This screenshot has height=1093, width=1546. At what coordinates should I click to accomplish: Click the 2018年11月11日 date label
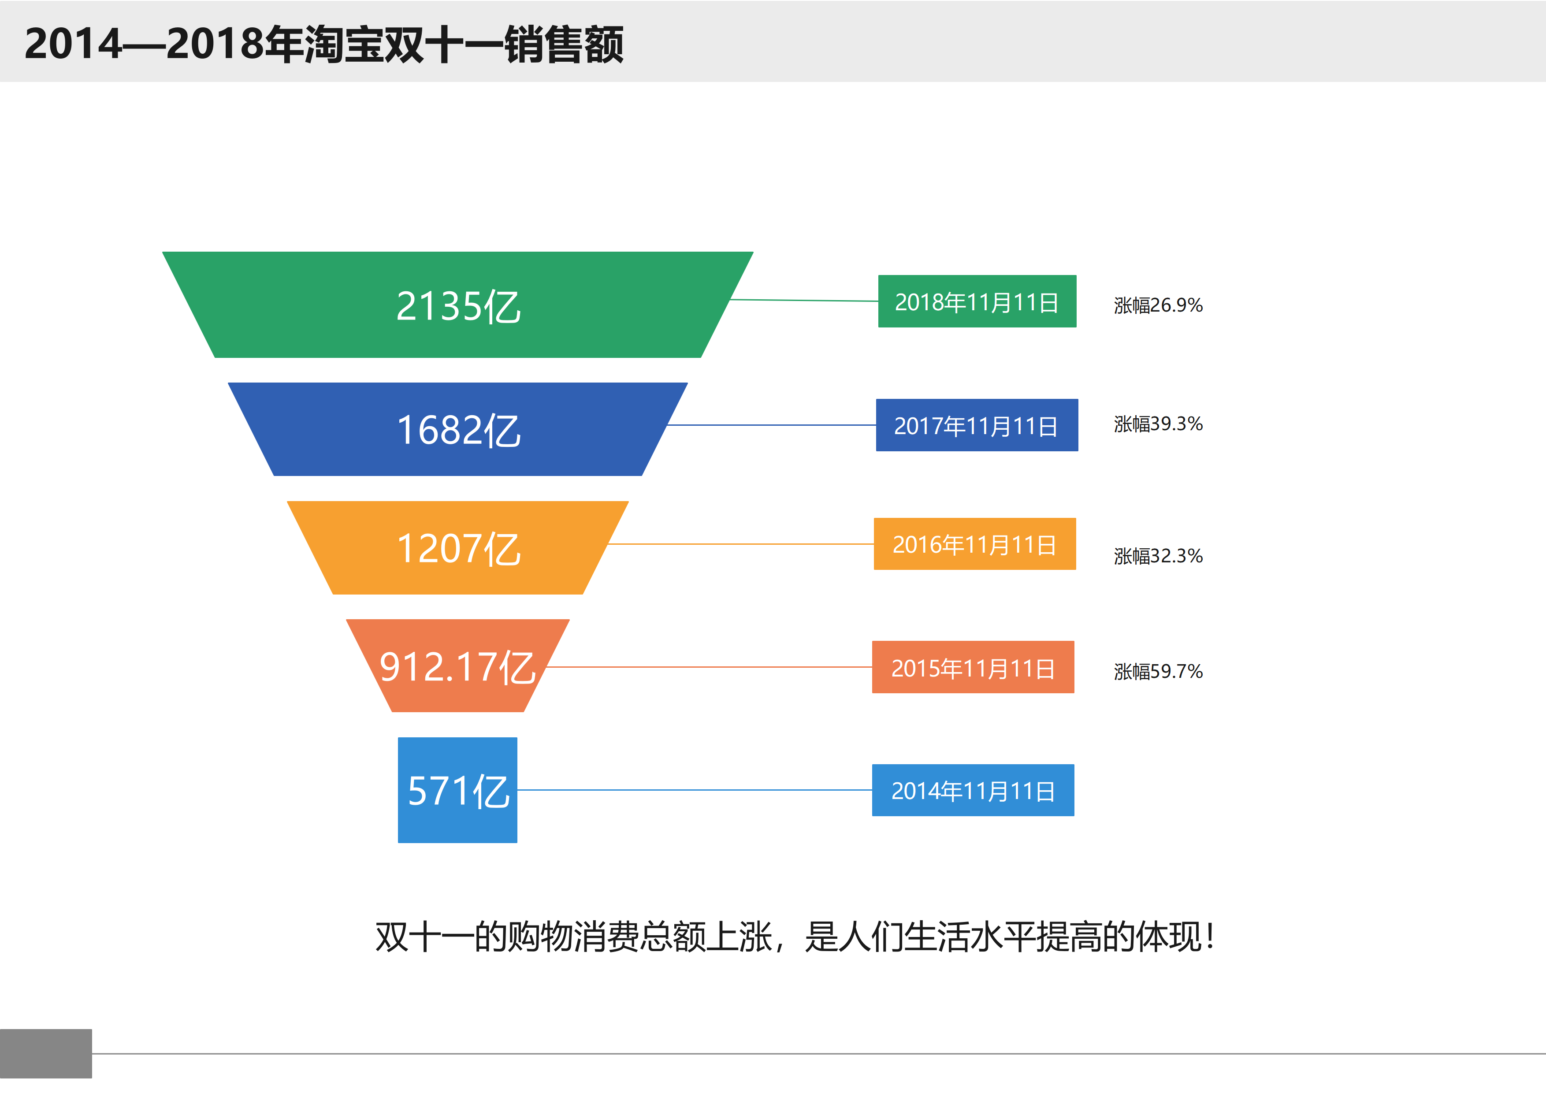977,301
